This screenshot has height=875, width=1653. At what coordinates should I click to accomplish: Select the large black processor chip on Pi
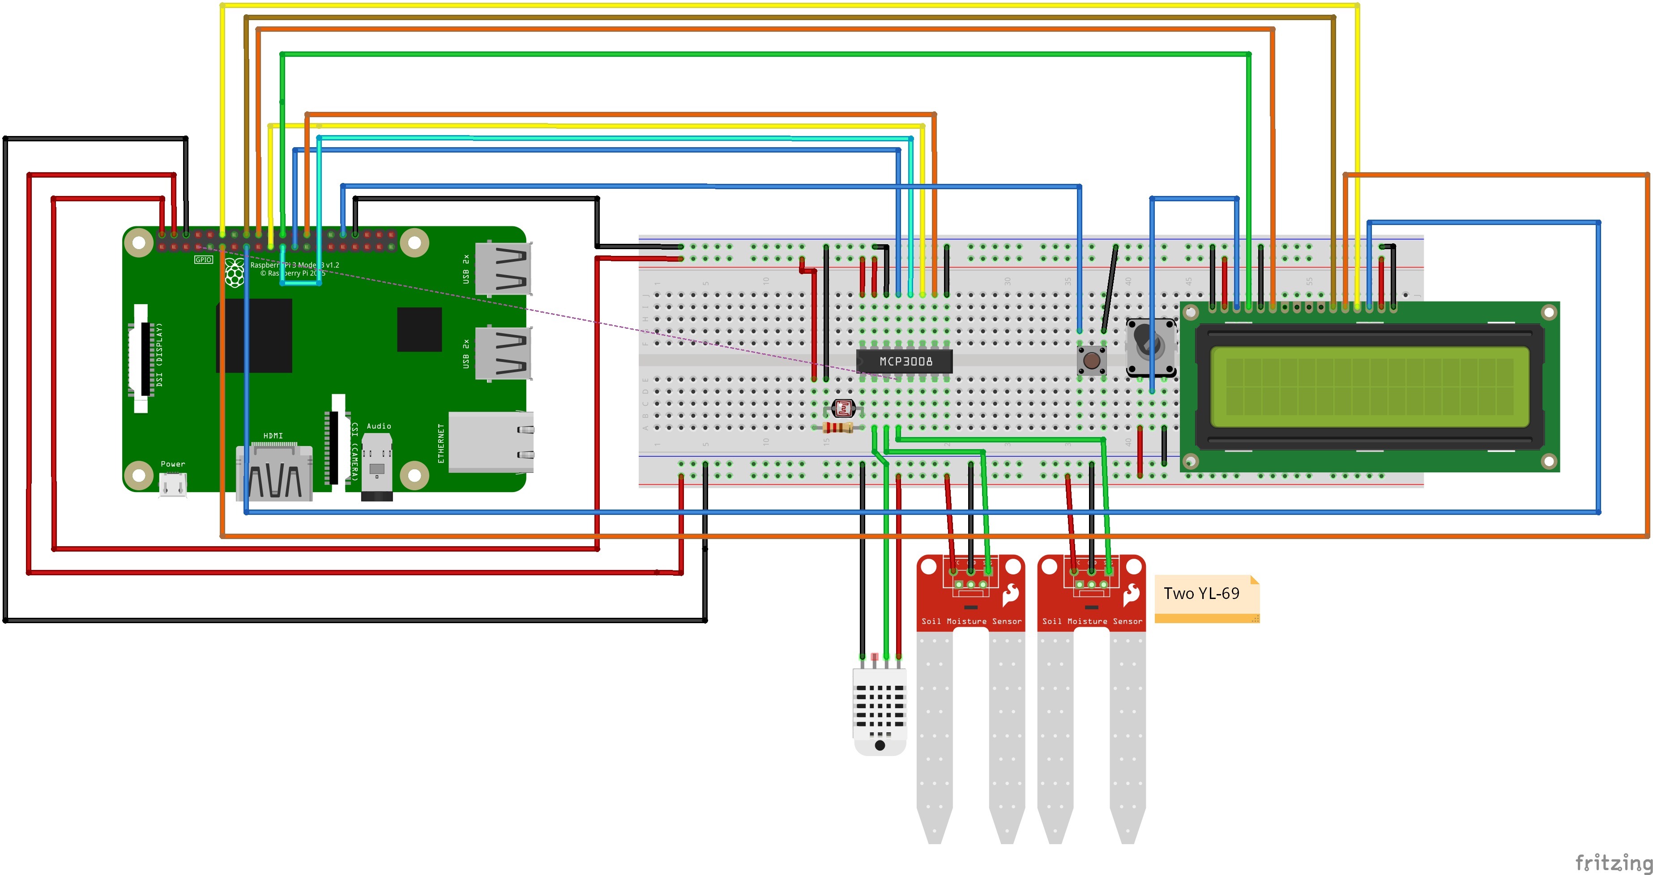(254, 336)
